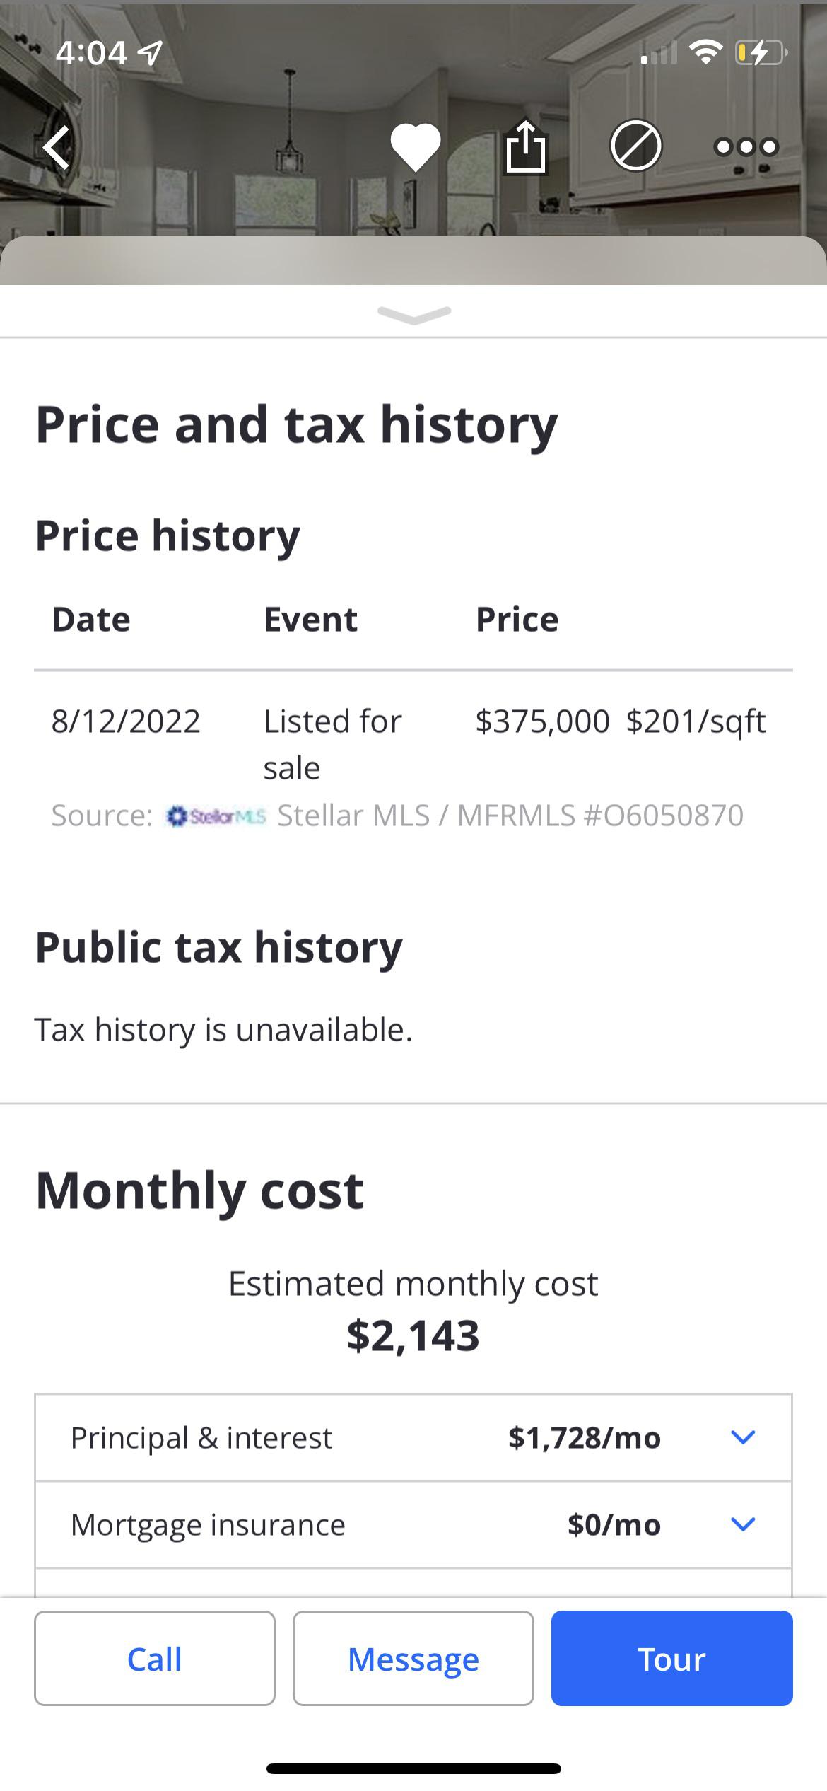This screenshot has width=827, height=1791.
Task: Tap the hide listing circle-slash icon
Action: [635, 146]
